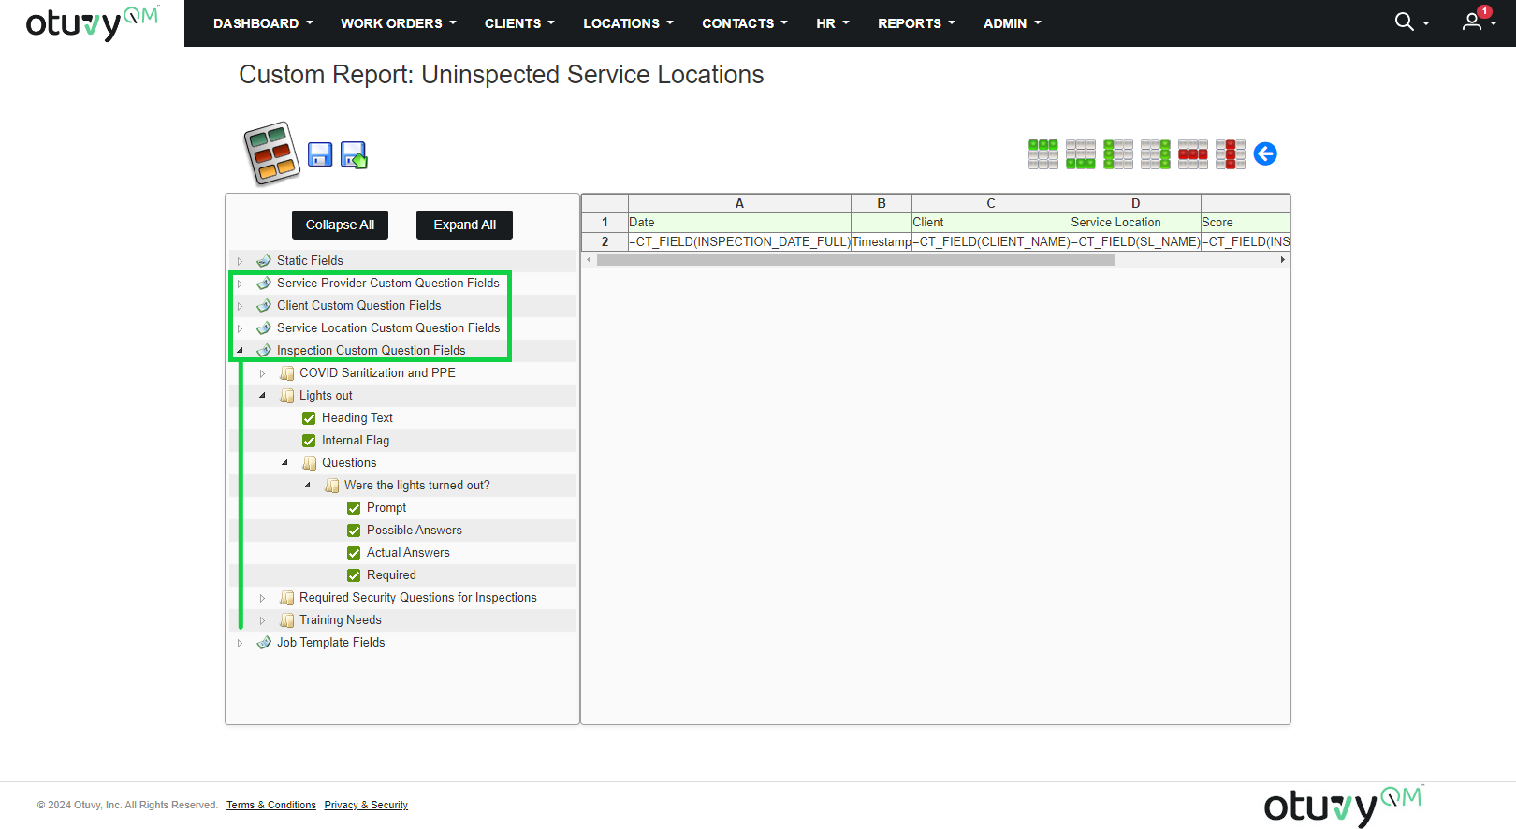Expand Service Location Custom Question Fields node
Image resolution: width=1516 pixels, height=829 pixels.
pyautogui.click(x=240, y=328)
